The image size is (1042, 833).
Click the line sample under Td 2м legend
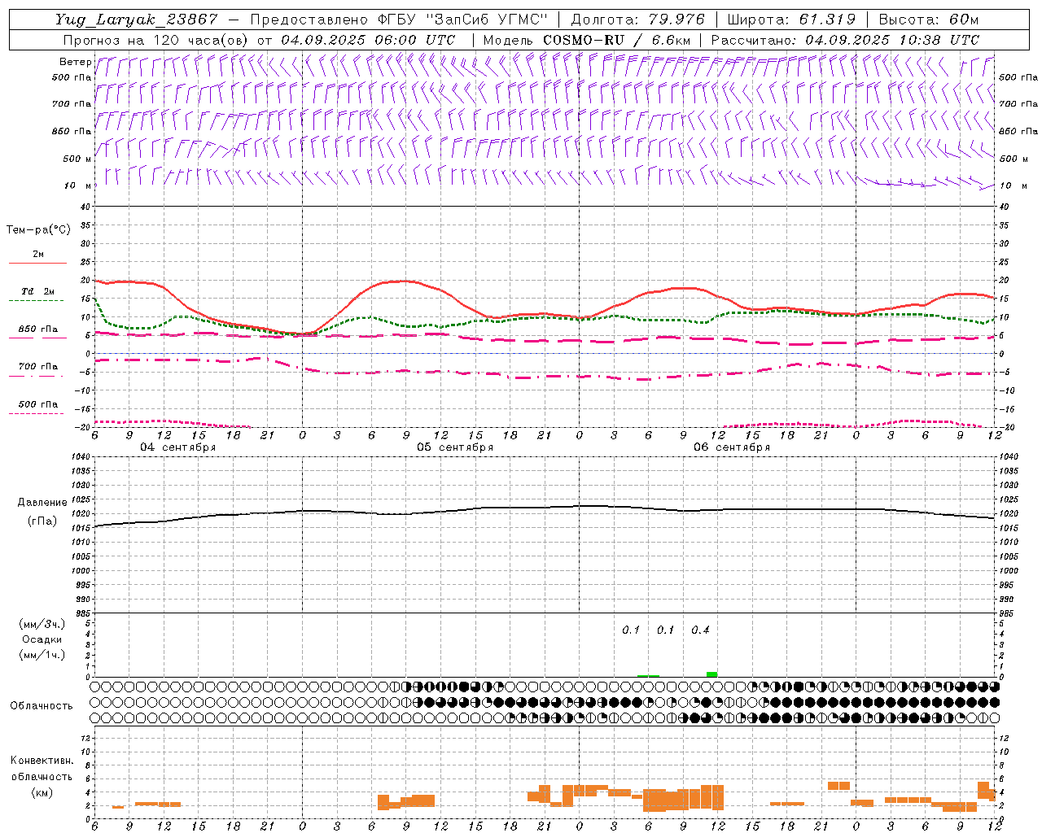point(36,301)
